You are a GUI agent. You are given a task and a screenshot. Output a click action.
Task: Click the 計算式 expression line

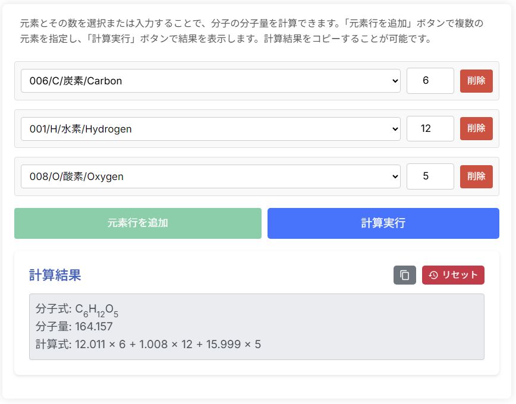149,345
